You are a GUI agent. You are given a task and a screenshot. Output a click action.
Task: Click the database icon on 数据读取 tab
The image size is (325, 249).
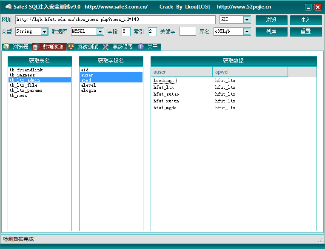click(35, 47)
